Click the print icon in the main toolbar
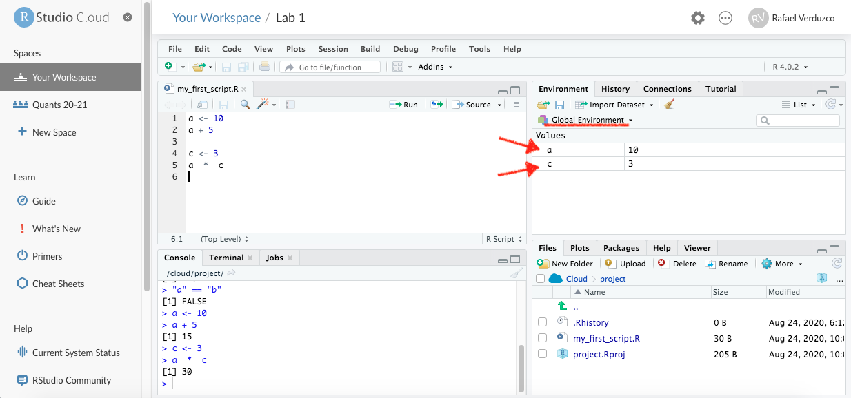Screen dimensions: 851x398 pos(264,67)
